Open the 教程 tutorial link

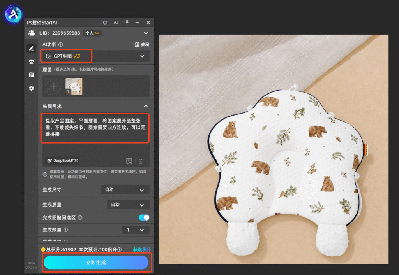(x=142, y=44)
